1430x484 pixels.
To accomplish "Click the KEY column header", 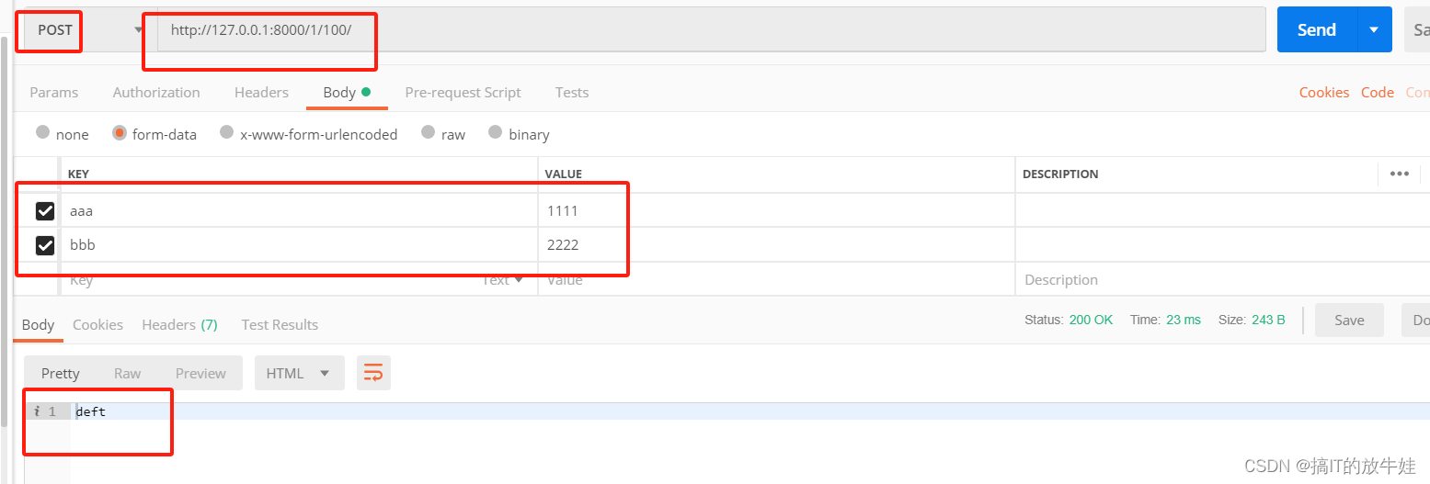I will [x=78, y=174].
